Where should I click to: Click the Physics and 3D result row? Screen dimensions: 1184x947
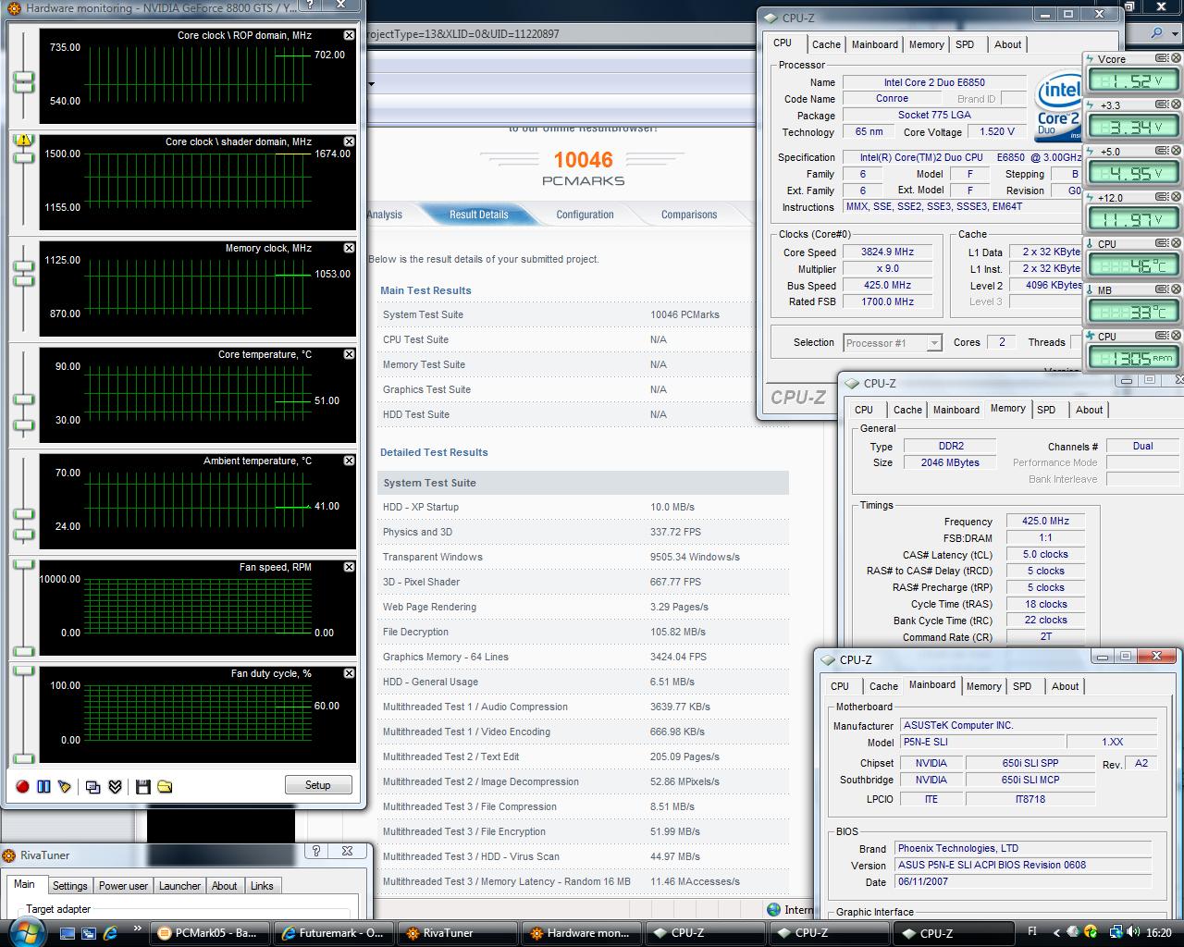pos(583,532)
